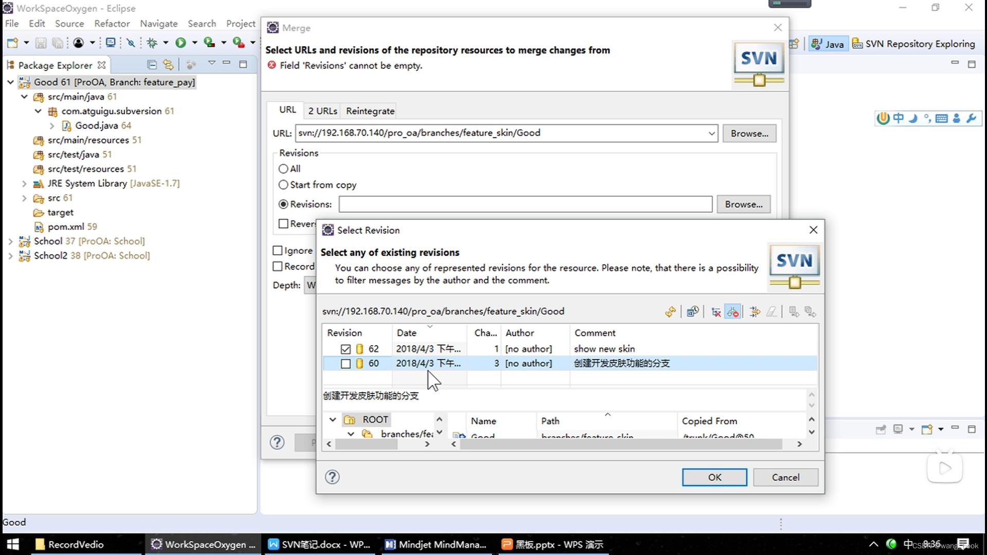Expand the ROOT tree node
The height and width of the screenshot is (555, 987).
(332, 419)
